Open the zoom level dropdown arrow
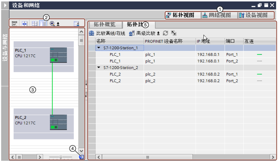 [58, 24]
